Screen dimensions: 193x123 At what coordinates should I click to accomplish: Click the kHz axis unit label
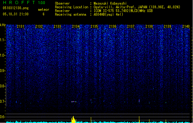pos(3,25)
